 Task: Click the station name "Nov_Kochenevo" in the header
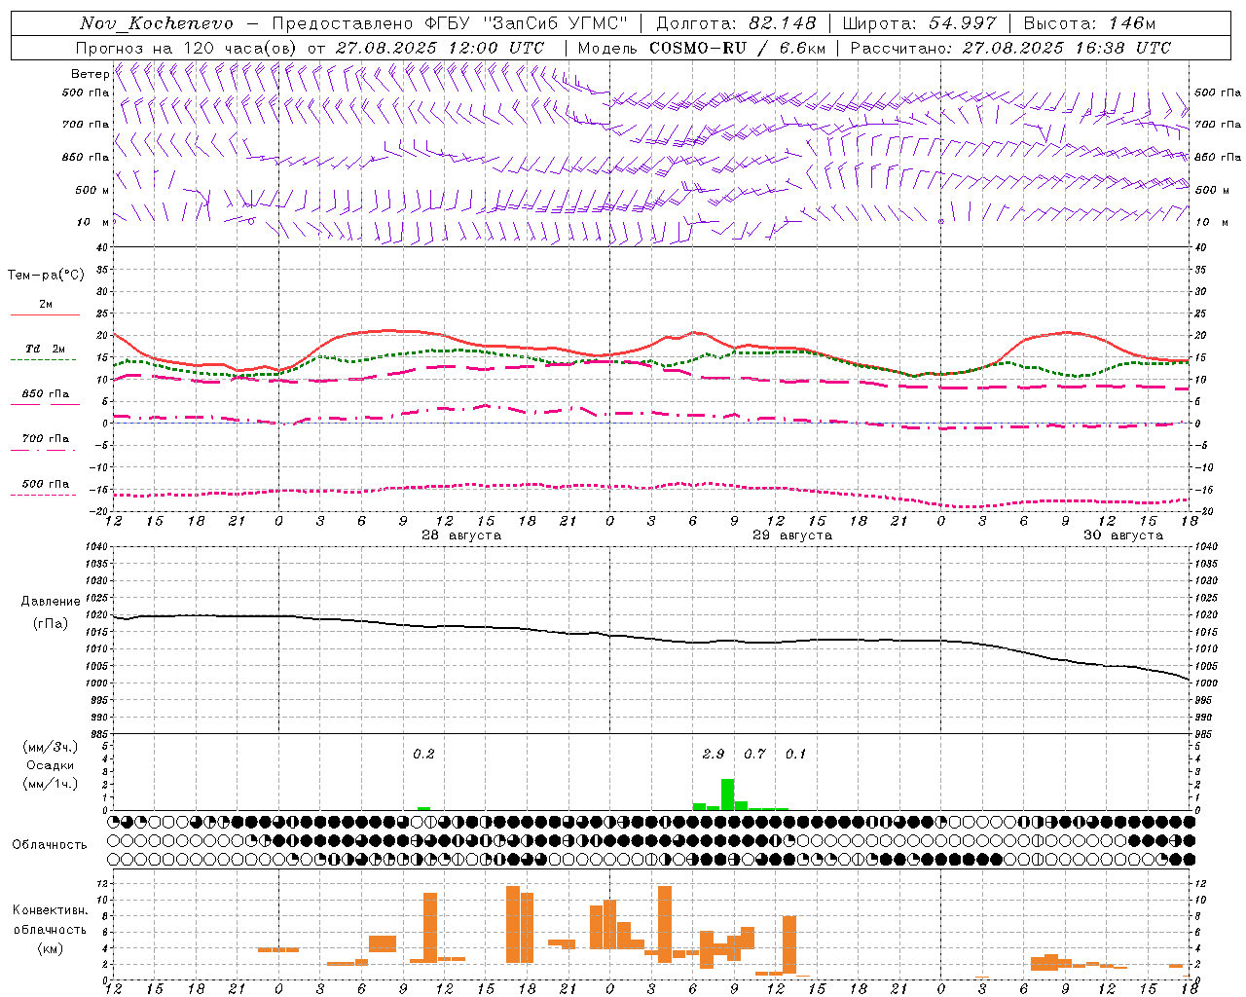[x=157, y=23]
